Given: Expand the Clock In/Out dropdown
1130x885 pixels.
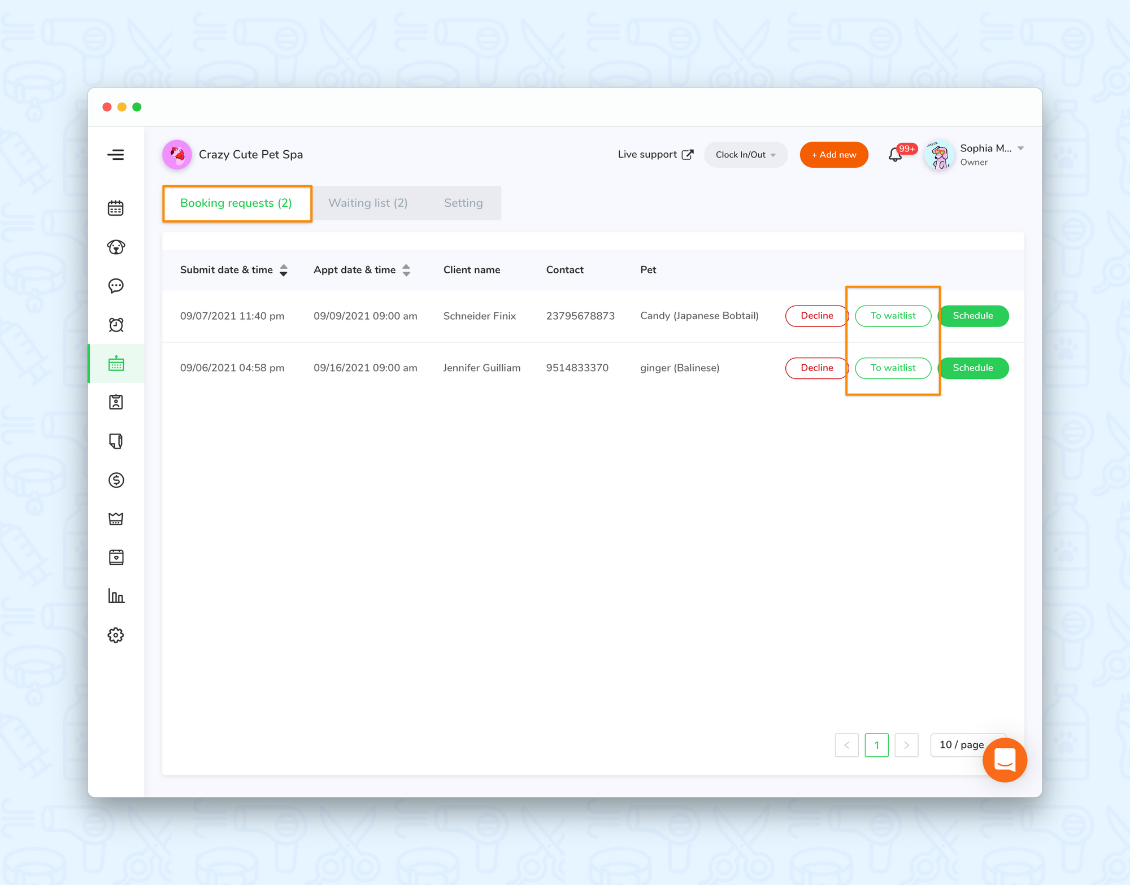Looking at the screenshot, I should click(745, 155).
